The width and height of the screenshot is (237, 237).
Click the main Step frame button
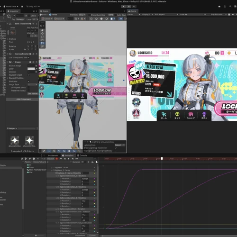point(134,6)
